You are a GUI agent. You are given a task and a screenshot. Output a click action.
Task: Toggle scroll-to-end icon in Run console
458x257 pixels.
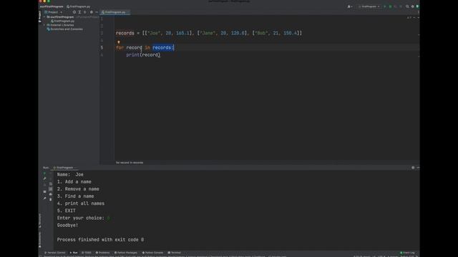pos(51,188)
